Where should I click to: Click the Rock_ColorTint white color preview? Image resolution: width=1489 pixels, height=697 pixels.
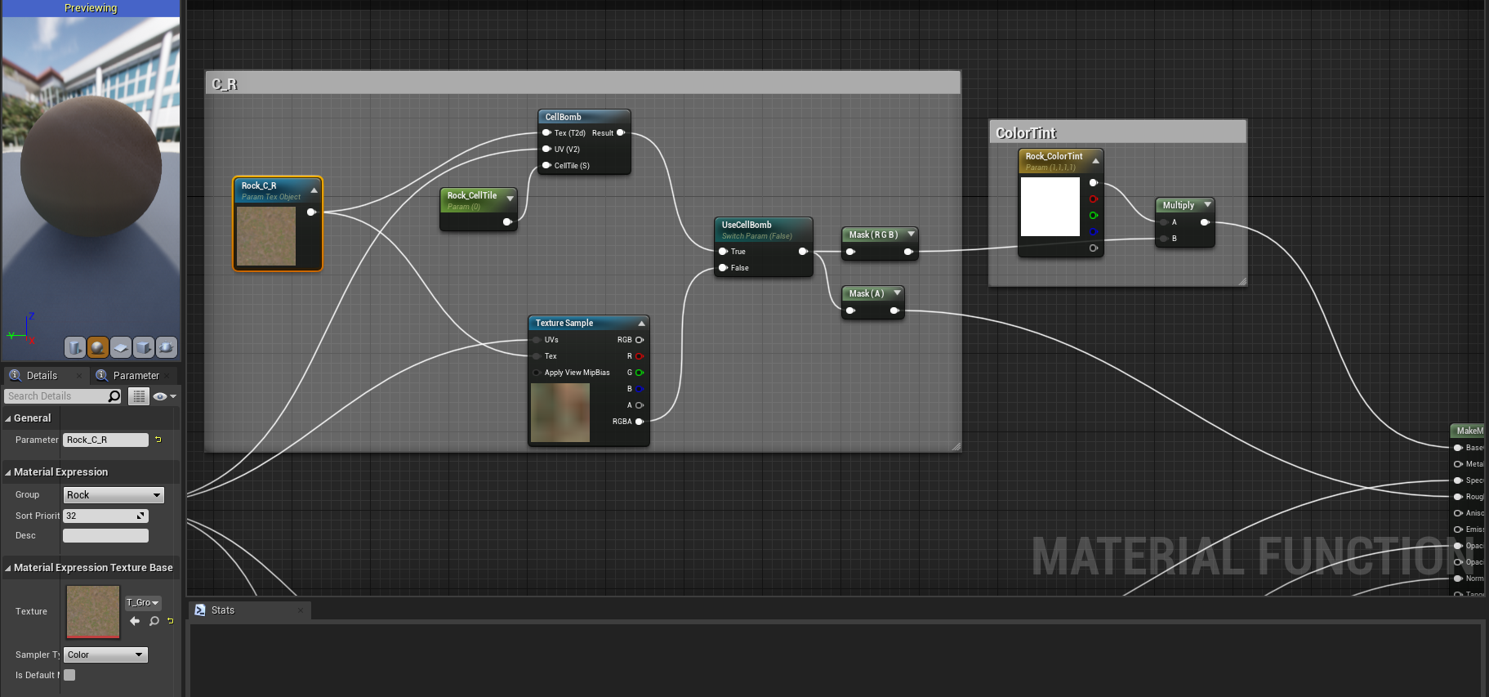coord(1050,207)
